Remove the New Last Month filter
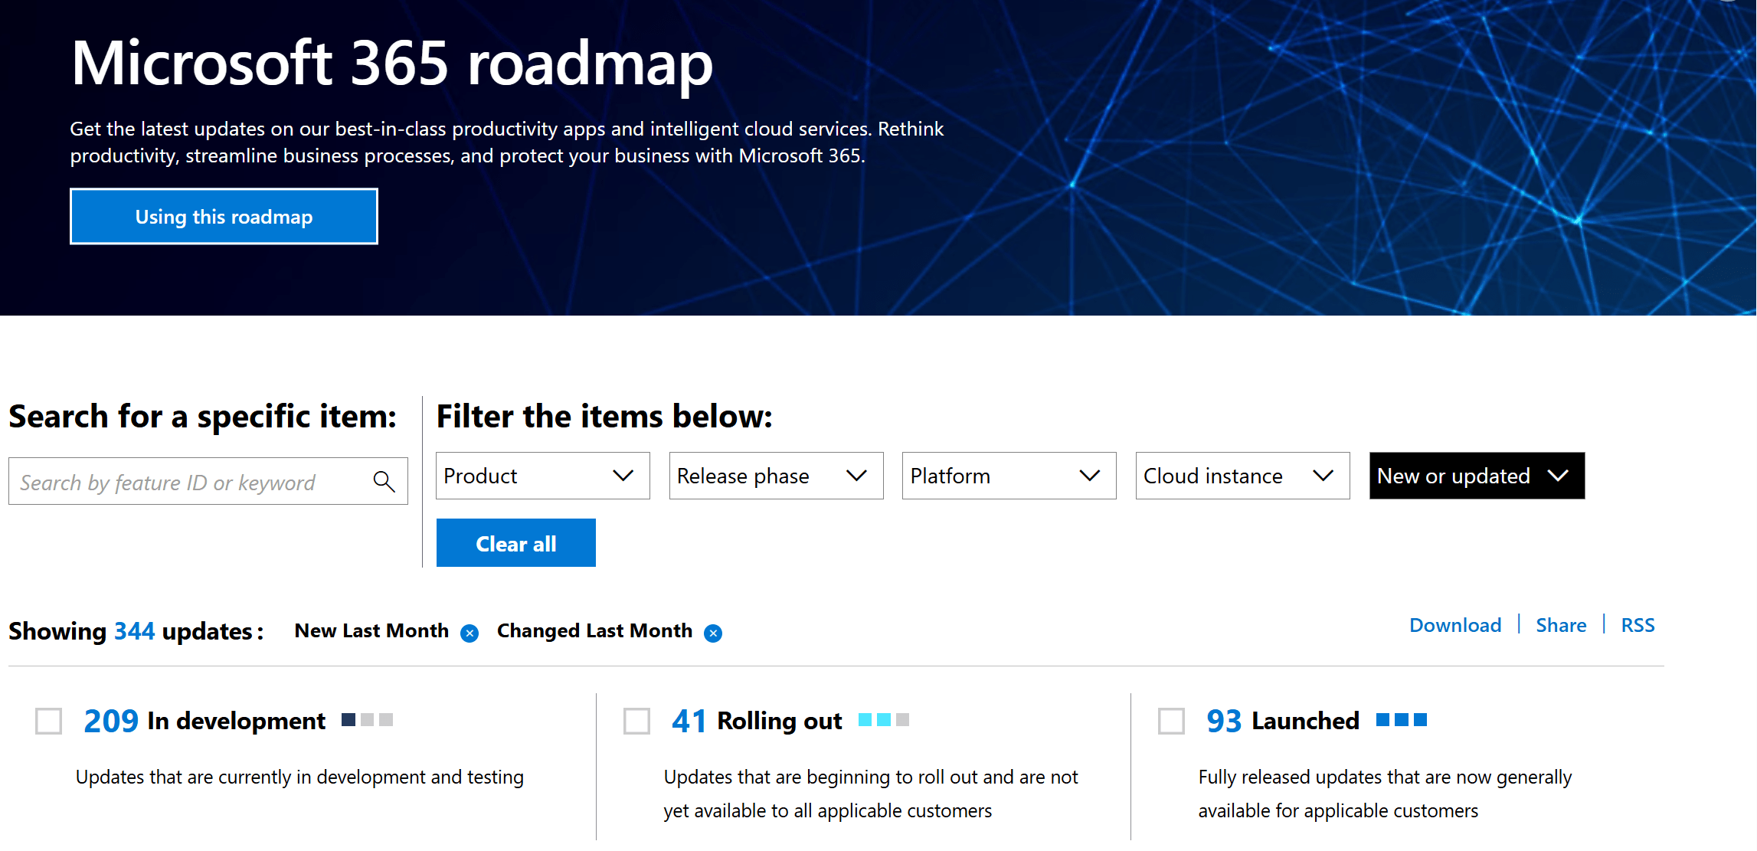This screenshot has height=851, width=1757. [x=470, y=633]
